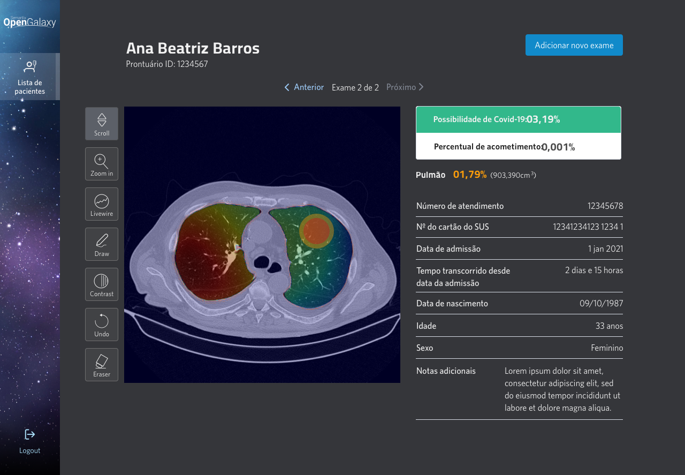The height and width of the screenshot is (475, 685).
Task: Click the Possibilidade de Covid-19 banner
Action: (x=519, y=119)
